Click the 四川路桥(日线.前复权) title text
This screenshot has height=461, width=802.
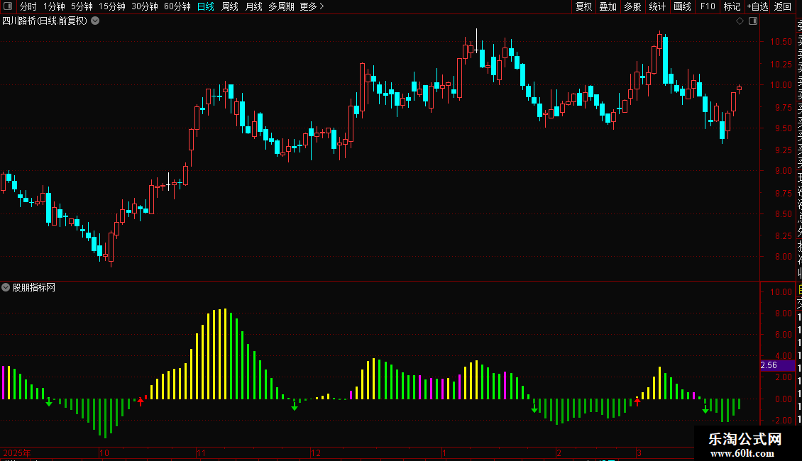click(x=45, y=21)
